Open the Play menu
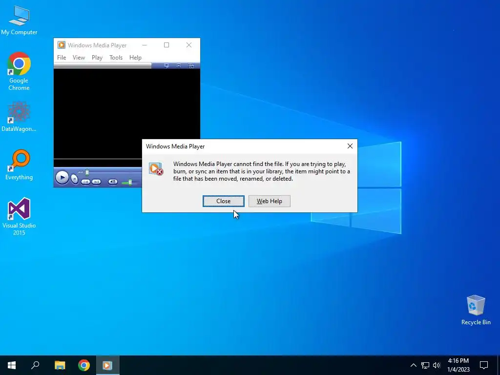The width and height of the screenshot is (500, 375). pyautogui.click(x=97, y=58)
